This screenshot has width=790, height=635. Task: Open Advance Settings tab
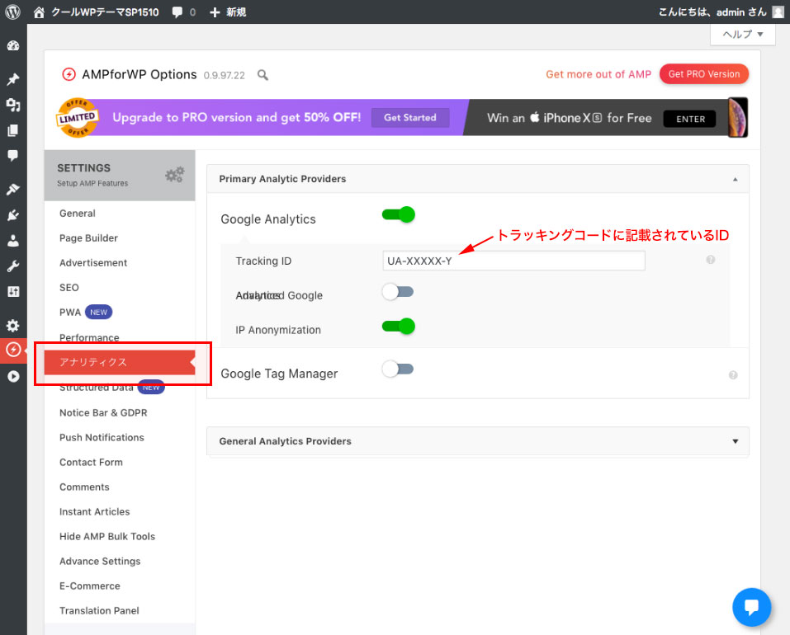click(100, 561)
